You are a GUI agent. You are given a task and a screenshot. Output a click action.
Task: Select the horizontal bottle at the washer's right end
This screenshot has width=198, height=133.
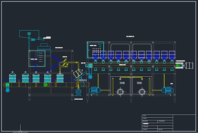tap(188, 65)
